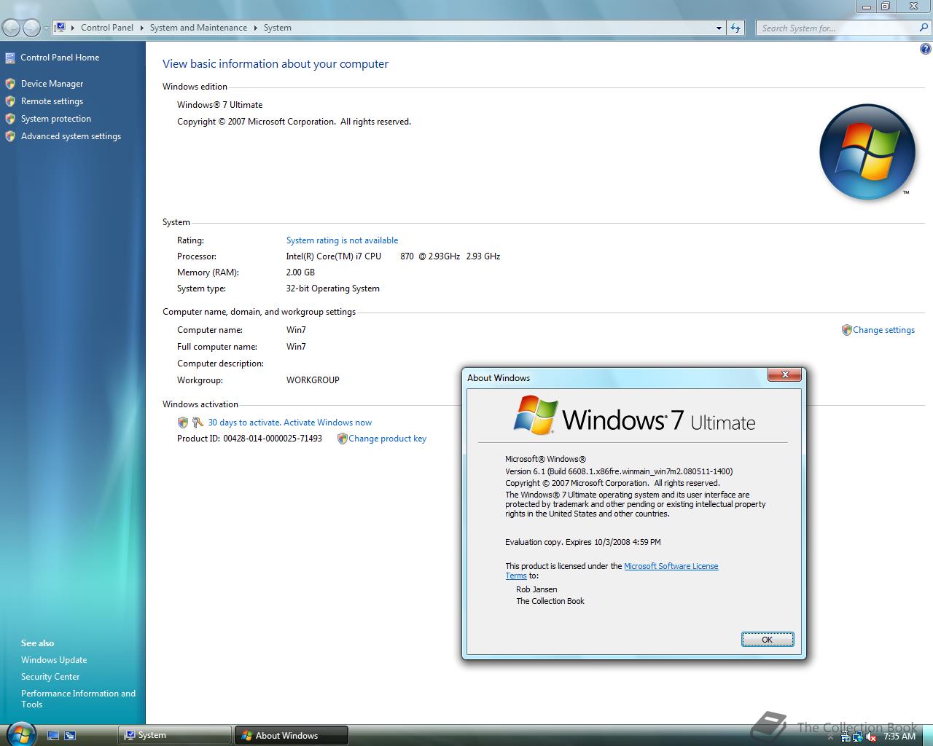Expand the arrow before Control Panel breadcrumb
The height and width of the screenshot is (746, 933).
tap(73, 28)
